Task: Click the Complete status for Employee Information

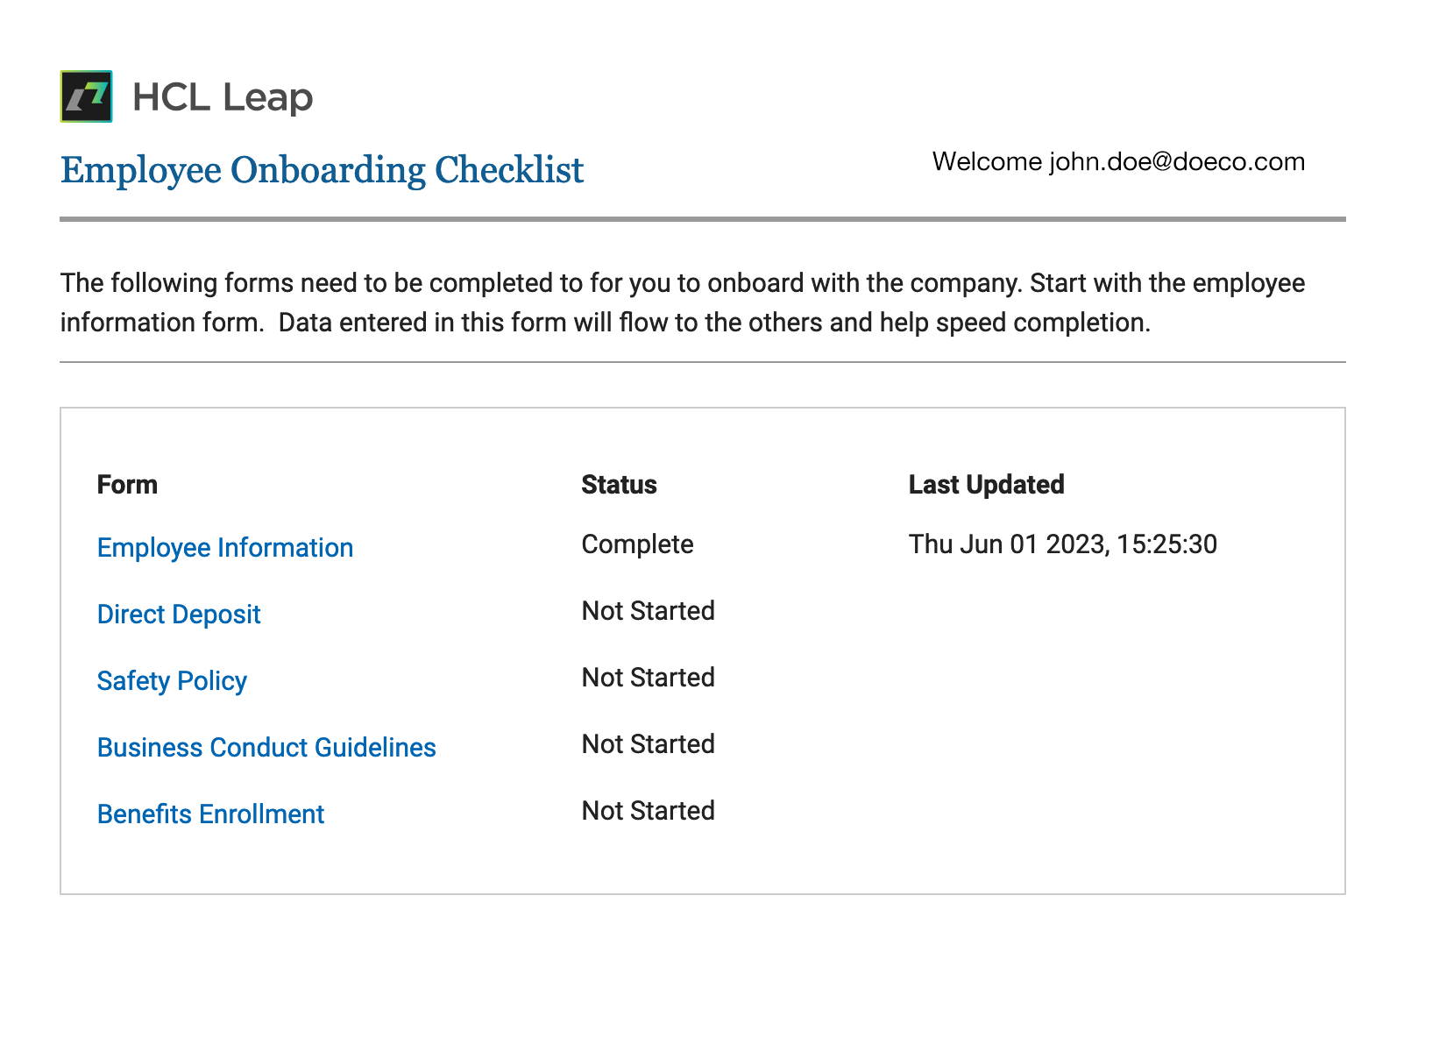Action: point(637,544)
